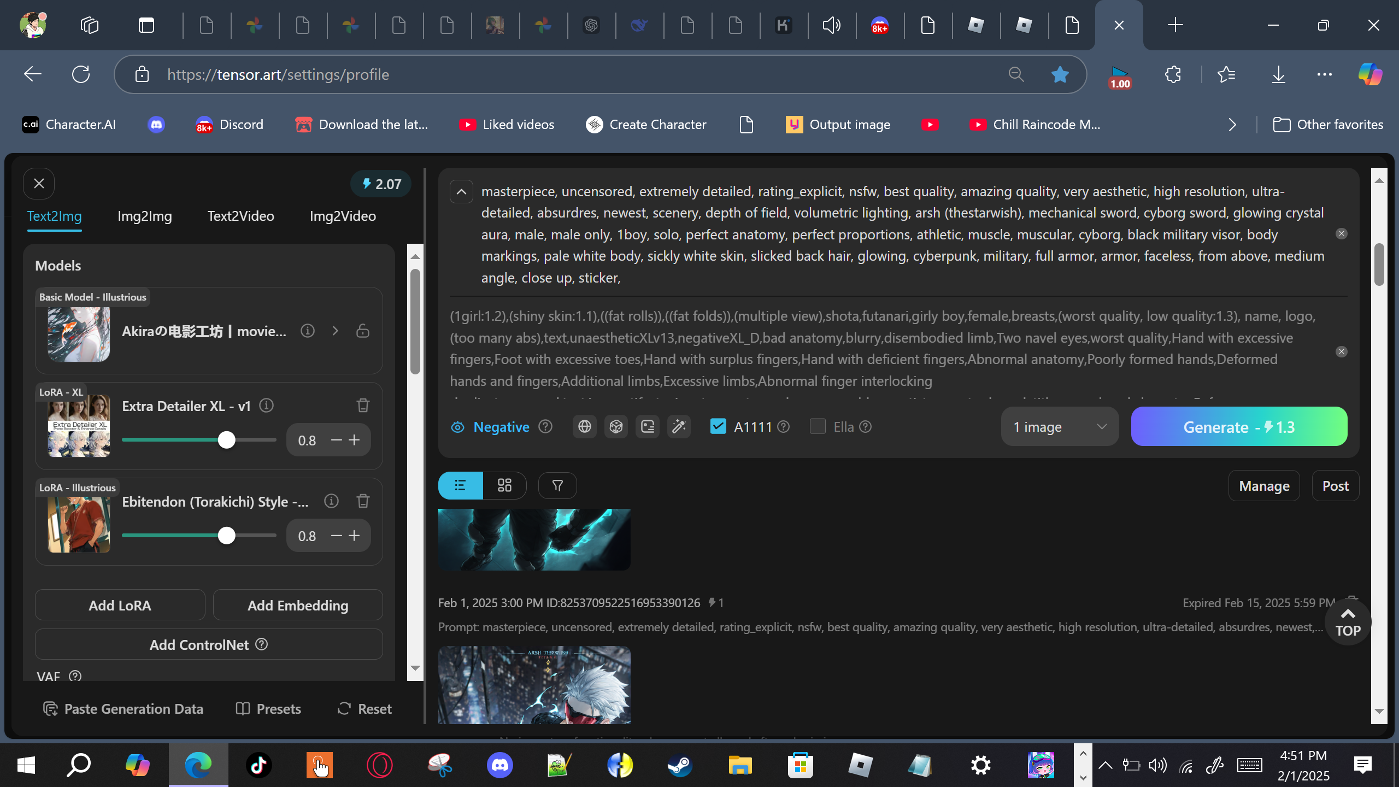The width and height of the screenshot is (1399, 787).
Task: Click the Generate button
Action: tap(1238, 427)
